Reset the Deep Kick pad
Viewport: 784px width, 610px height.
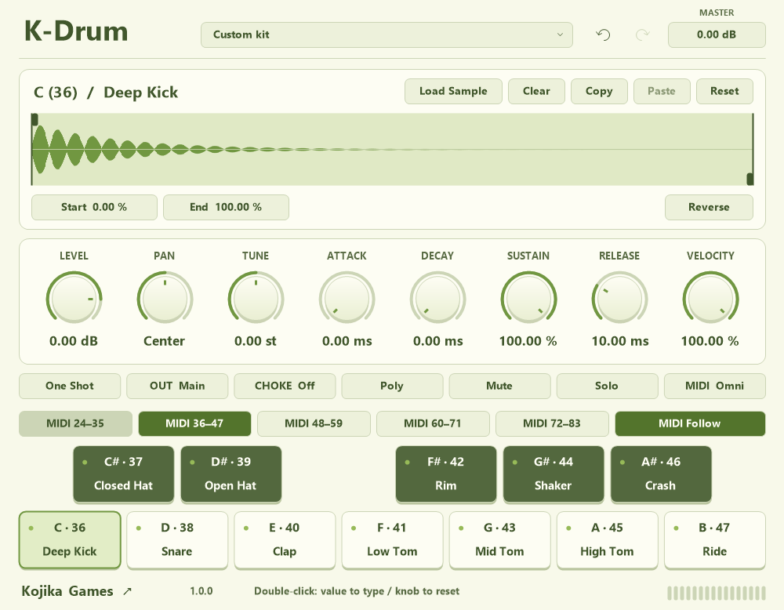coord(724,92)
